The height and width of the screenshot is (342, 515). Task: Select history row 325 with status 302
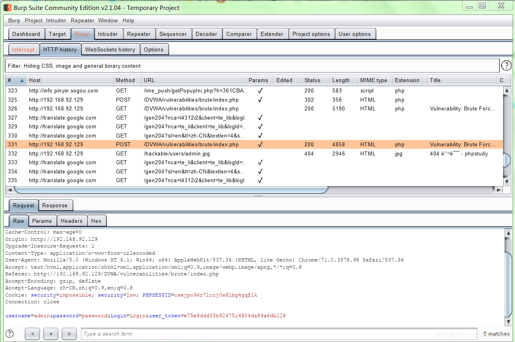coord(254,100)
